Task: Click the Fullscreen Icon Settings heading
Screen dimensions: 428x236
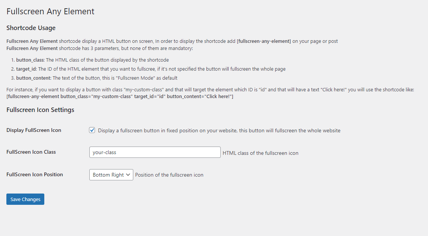Action: (x=40, y=110)
